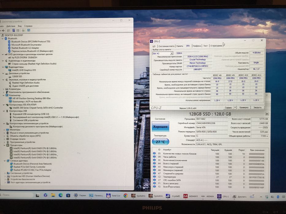Collapse the Дисковые устройства category
The width and height of the screenshot is (286, 214).
click(3, 73)
